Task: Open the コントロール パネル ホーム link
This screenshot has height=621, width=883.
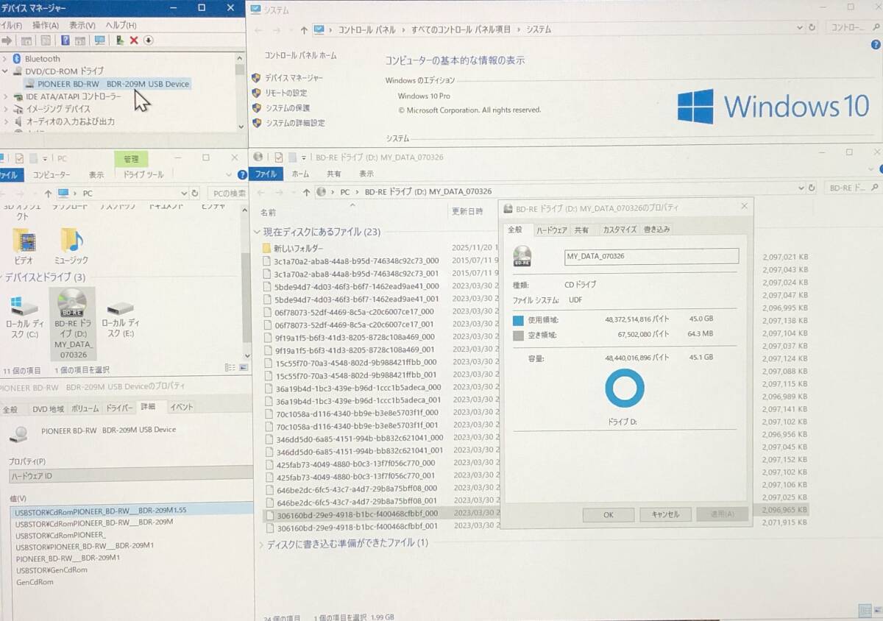Action: click(x=300, y=56)
